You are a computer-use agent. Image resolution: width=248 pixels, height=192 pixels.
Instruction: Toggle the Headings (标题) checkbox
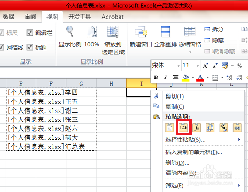(x=29, y=47)
